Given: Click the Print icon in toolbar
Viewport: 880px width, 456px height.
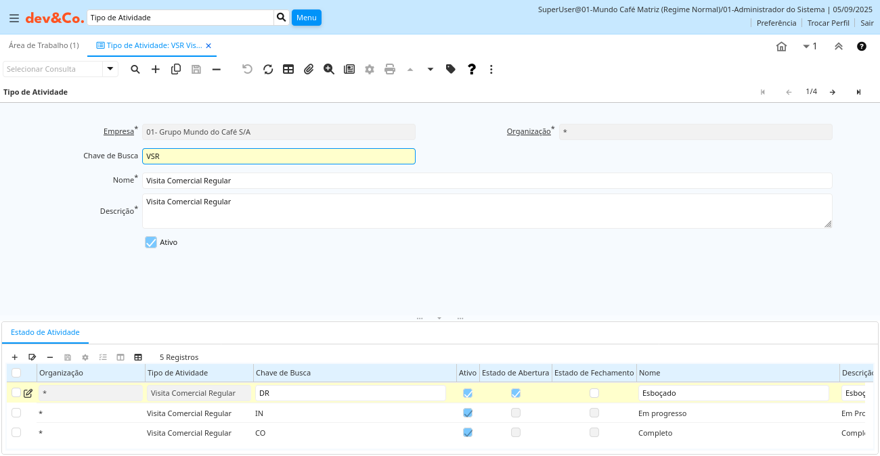Looking at the screenshot, I should pyautogui.click(x=390, y=69).
